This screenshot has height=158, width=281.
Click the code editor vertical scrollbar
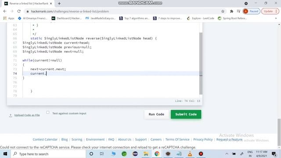(x=201, y=63)
